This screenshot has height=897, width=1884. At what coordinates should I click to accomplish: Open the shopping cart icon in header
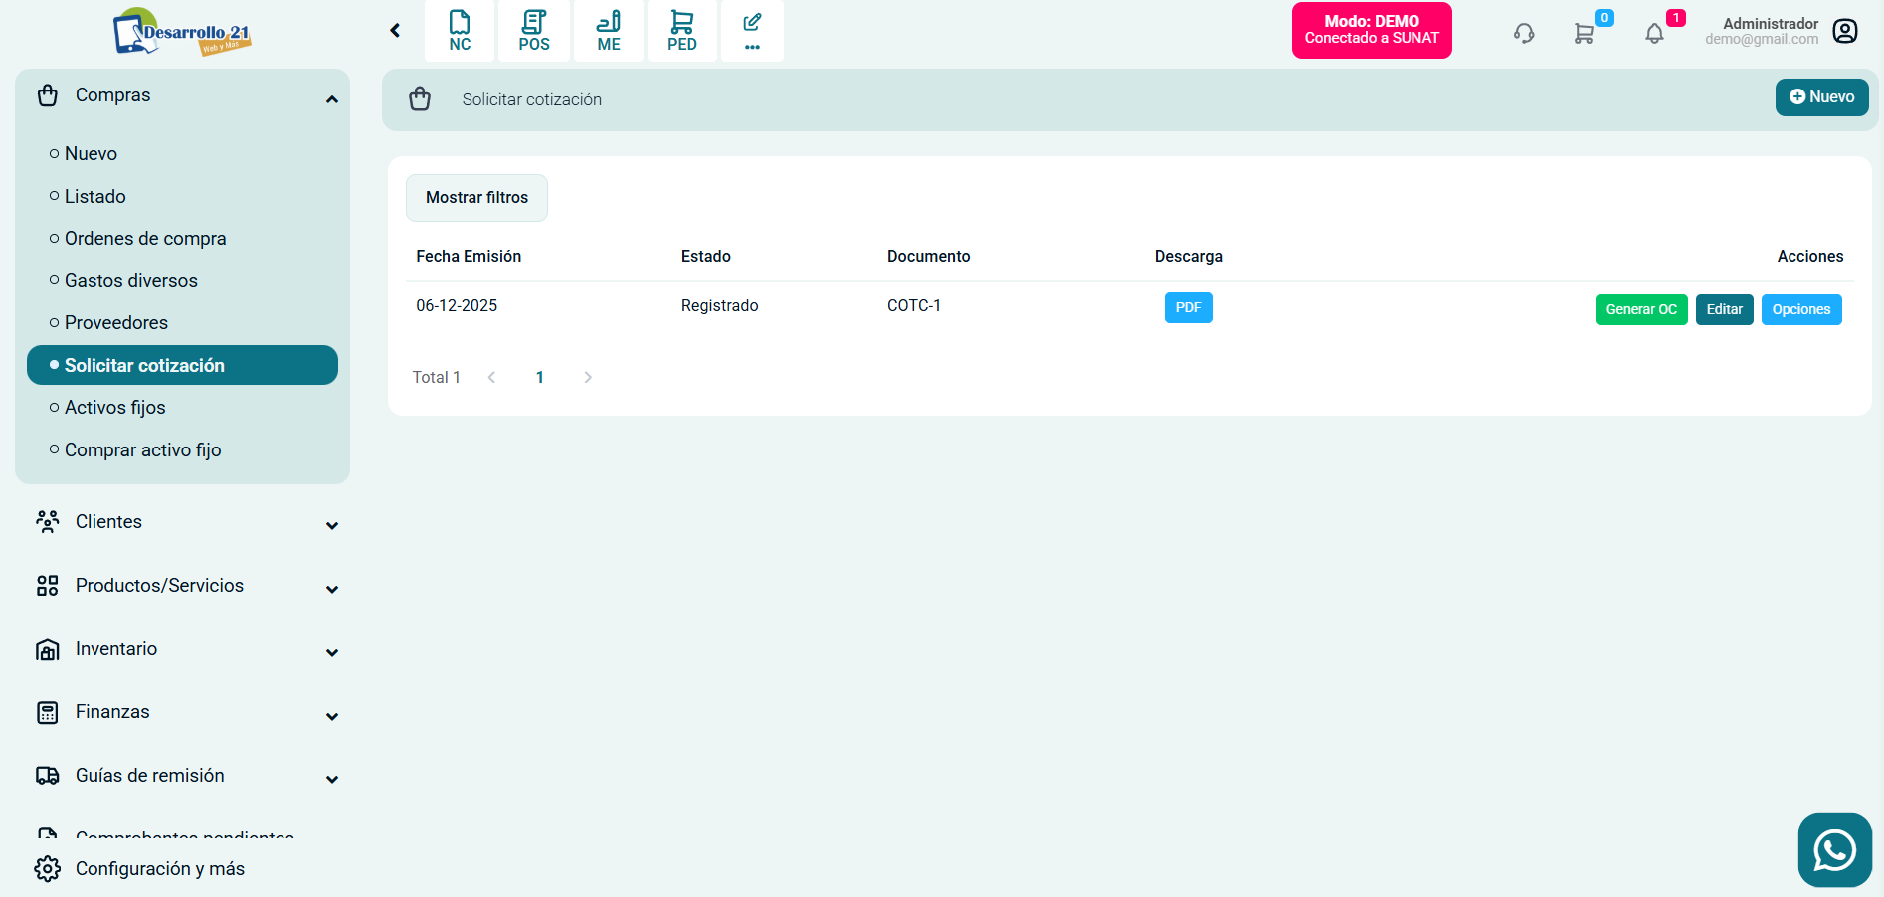pos(1584,34)
